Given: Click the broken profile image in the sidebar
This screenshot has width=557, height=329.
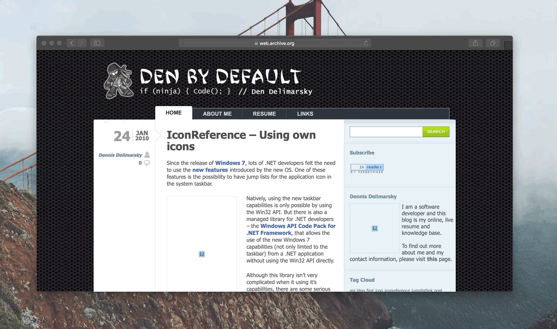Looking at the screenshot, I should 375,228.
